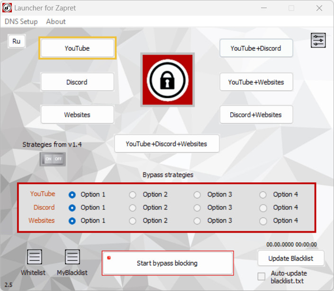The width and height of the screenshot is (334, 291).
Task: Open the MyBlacklist file icon
Action: coord(72,257)
